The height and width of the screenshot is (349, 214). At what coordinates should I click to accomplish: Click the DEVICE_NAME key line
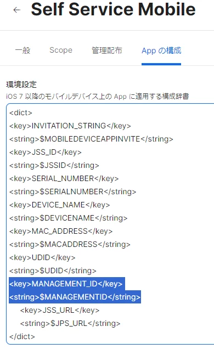tap(60, 205)
